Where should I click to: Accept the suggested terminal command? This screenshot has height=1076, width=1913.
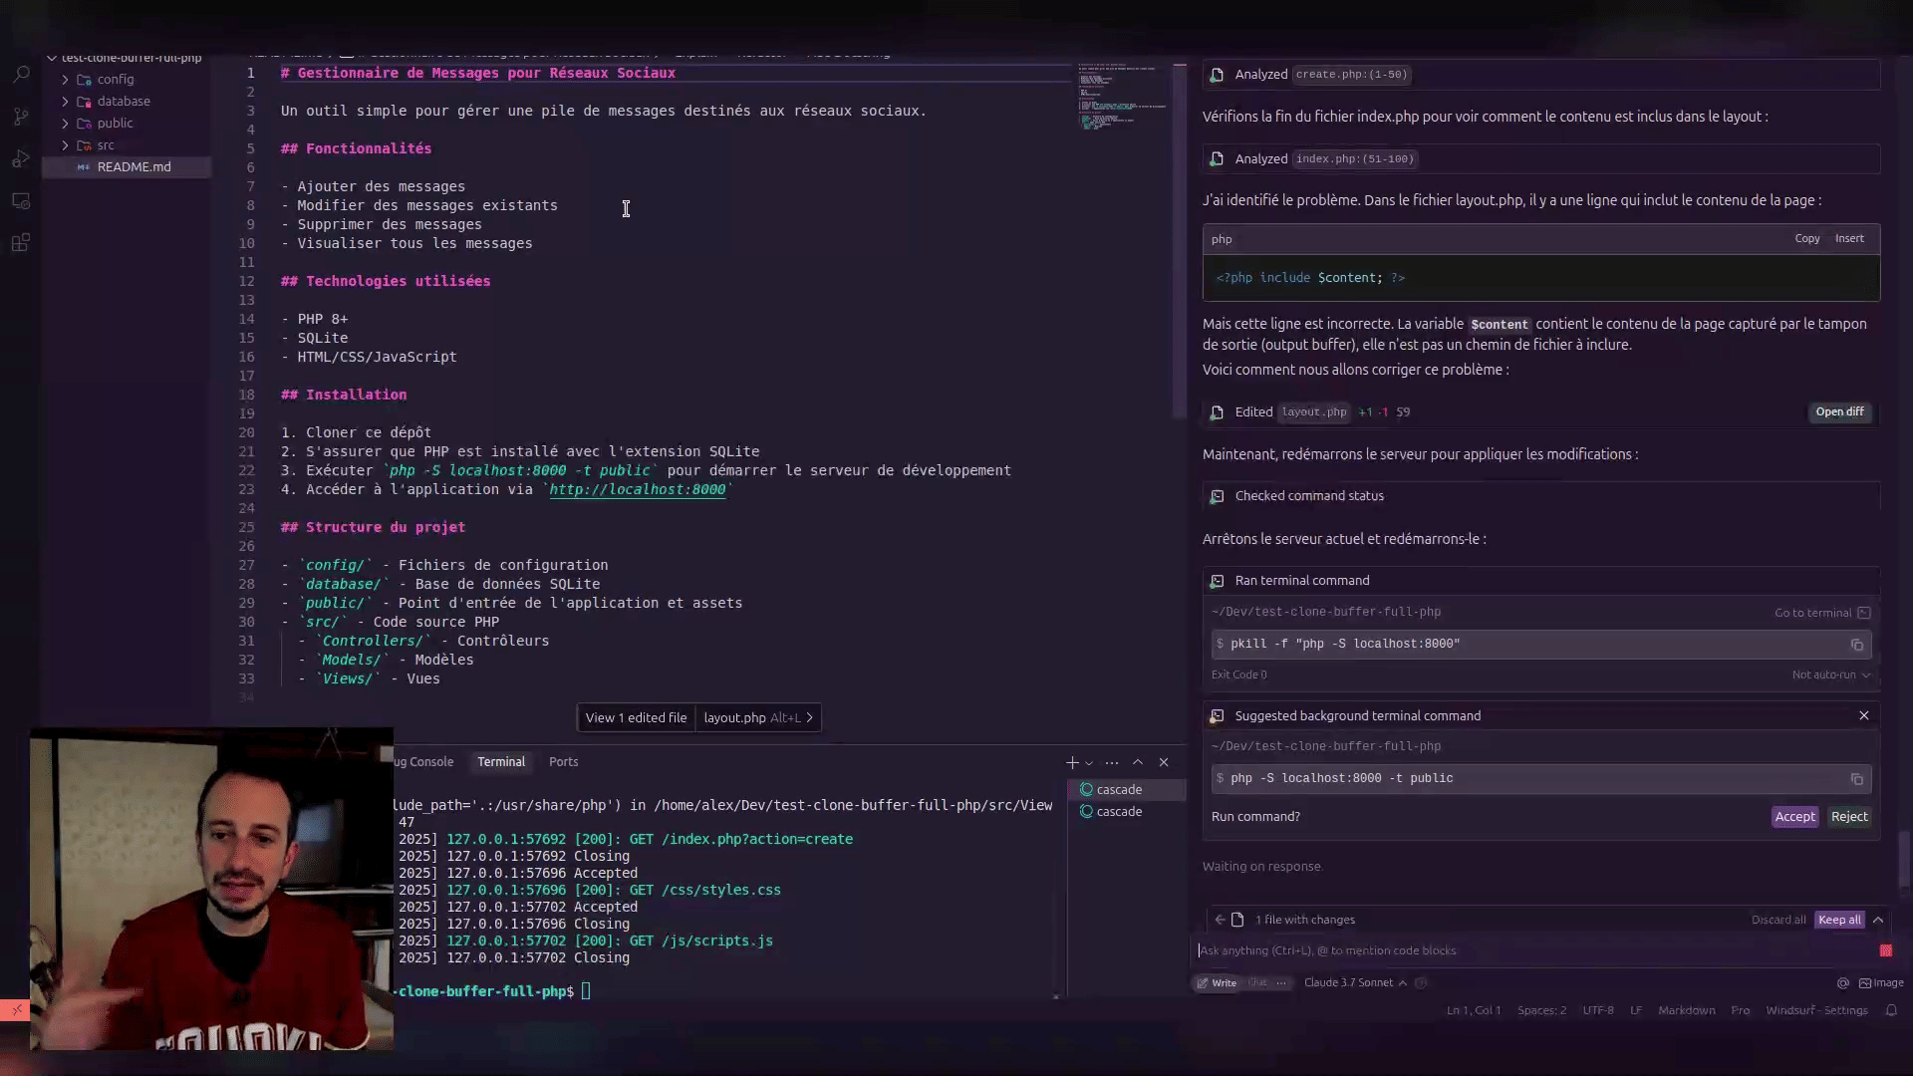coord(1794,817)
